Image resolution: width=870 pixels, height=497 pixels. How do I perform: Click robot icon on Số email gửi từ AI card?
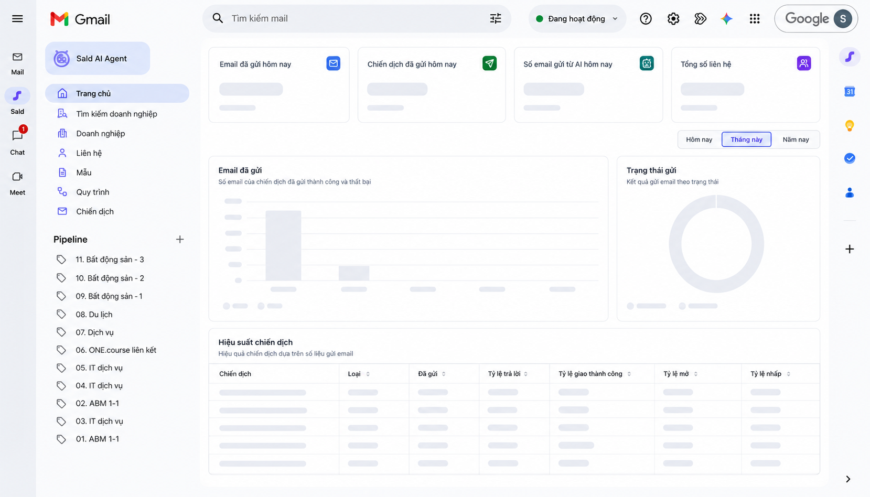click(647, 63)
